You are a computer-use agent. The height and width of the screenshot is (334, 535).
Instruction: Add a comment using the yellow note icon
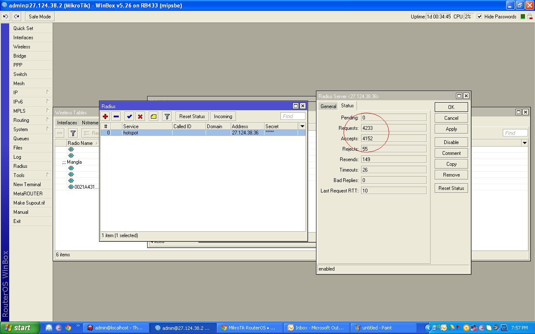tap(153, 116)
